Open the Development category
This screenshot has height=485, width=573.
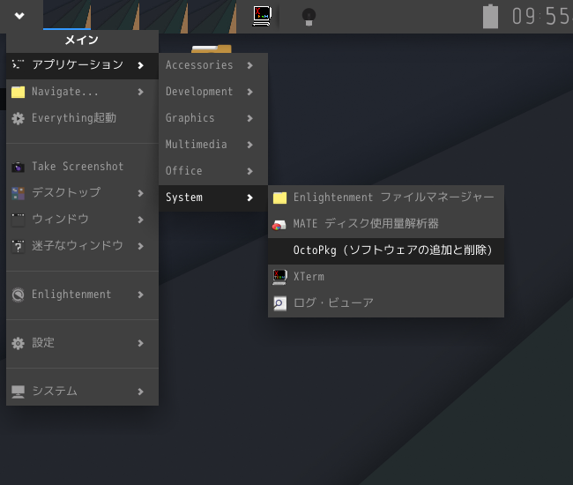(x=213, y=92)
